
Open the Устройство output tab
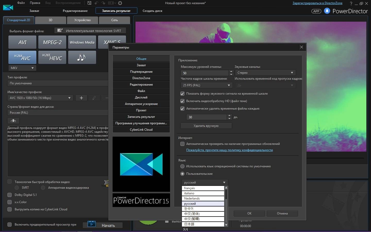pos(82,20)
